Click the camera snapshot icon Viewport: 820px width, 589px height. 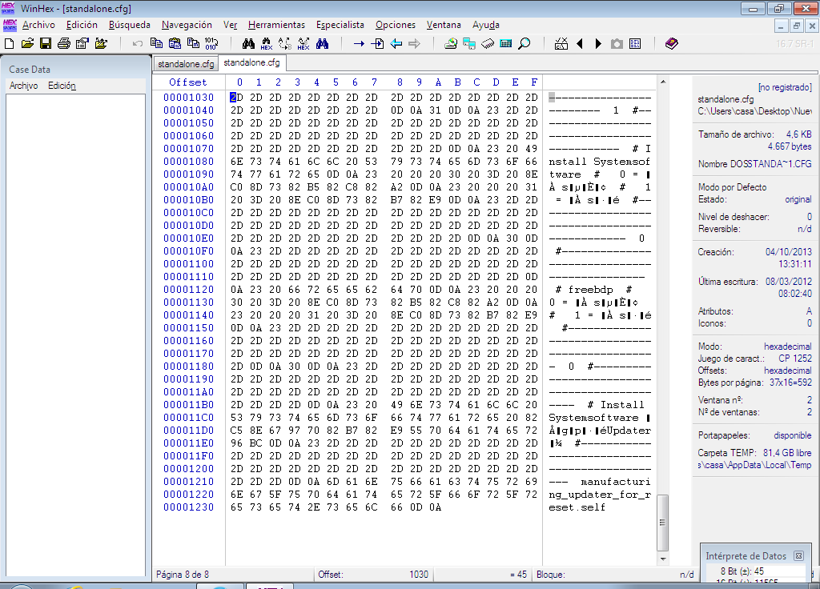tap(617, 43)
